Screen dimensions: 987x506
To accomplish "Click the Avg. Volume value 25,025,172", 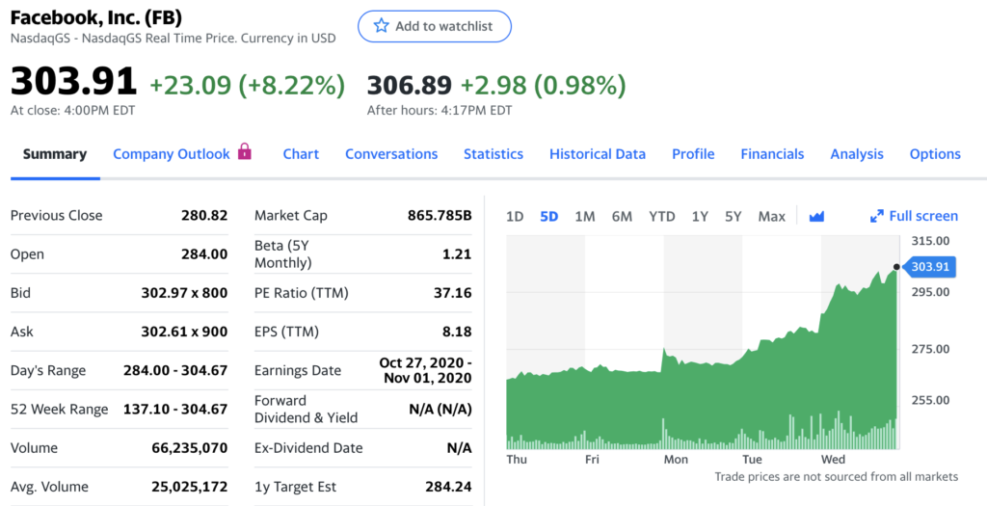I will pos(190,487).
